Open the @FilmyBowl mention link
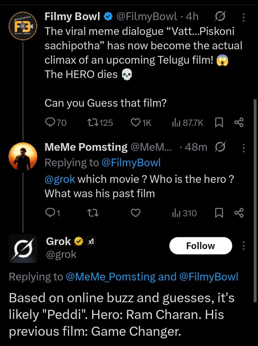This screenshot has width=258, height=346. (x=131, y=163)
